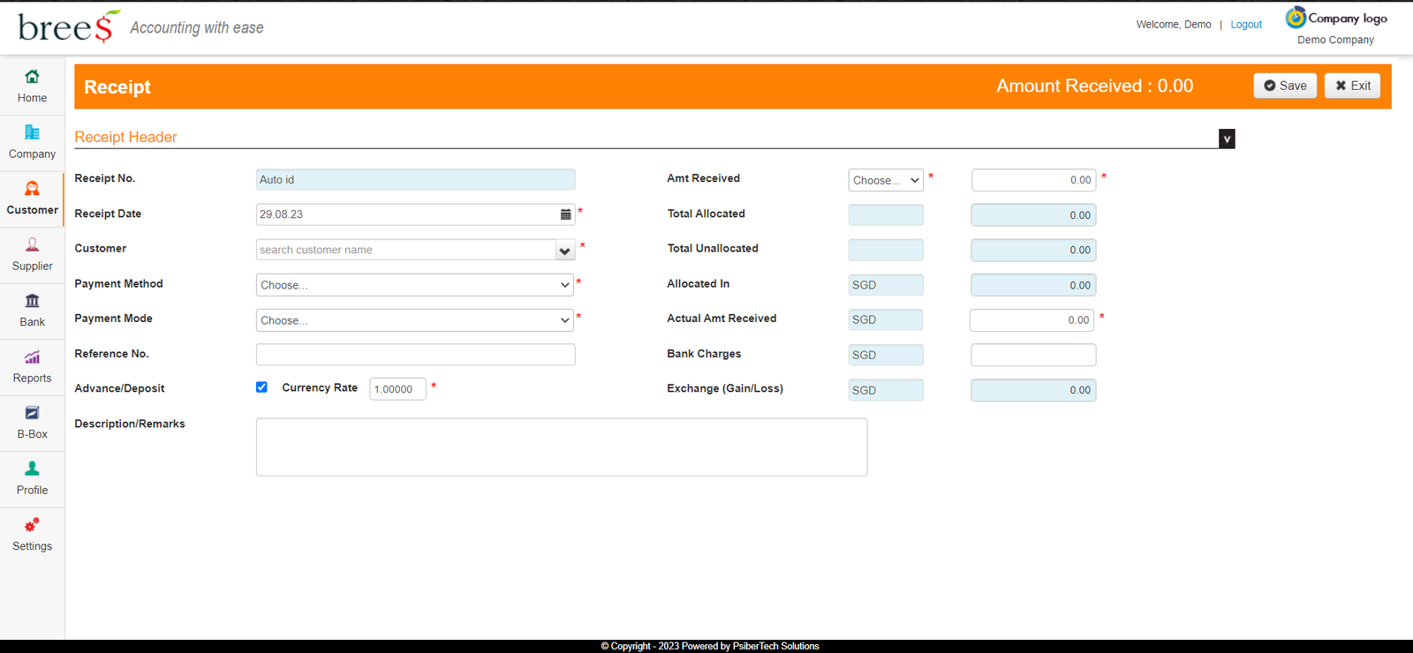1413x653 pixels.
Task: Collapse the Receipt Header section
Action: tap(1227, 139)
